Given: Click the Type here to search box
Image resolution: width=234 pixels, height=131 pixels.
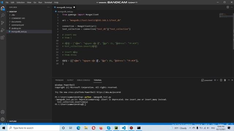Looking at the screenshot, I should 34,128.
